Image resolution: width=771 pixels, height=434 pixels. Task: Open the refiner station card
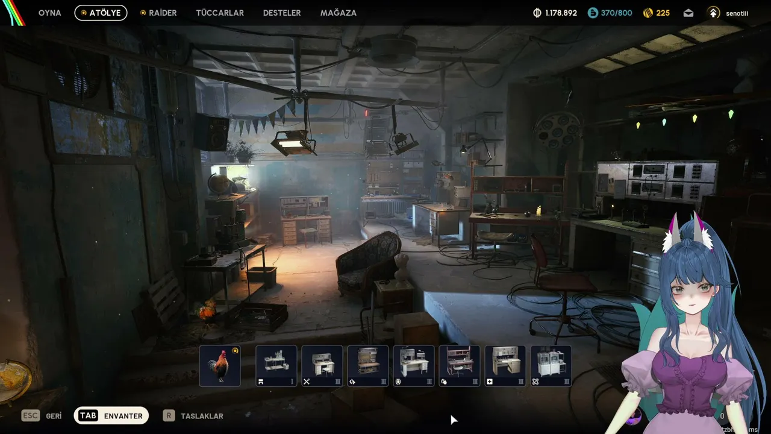[x=551, y=366]
